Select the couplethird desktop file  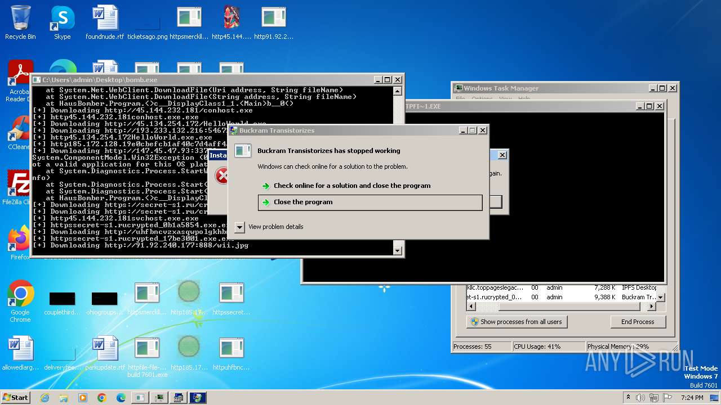tap(62, 304)
